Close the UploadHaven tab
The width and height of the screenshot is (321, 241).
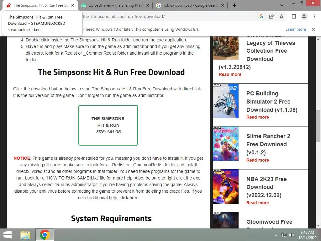coord(148,6)
